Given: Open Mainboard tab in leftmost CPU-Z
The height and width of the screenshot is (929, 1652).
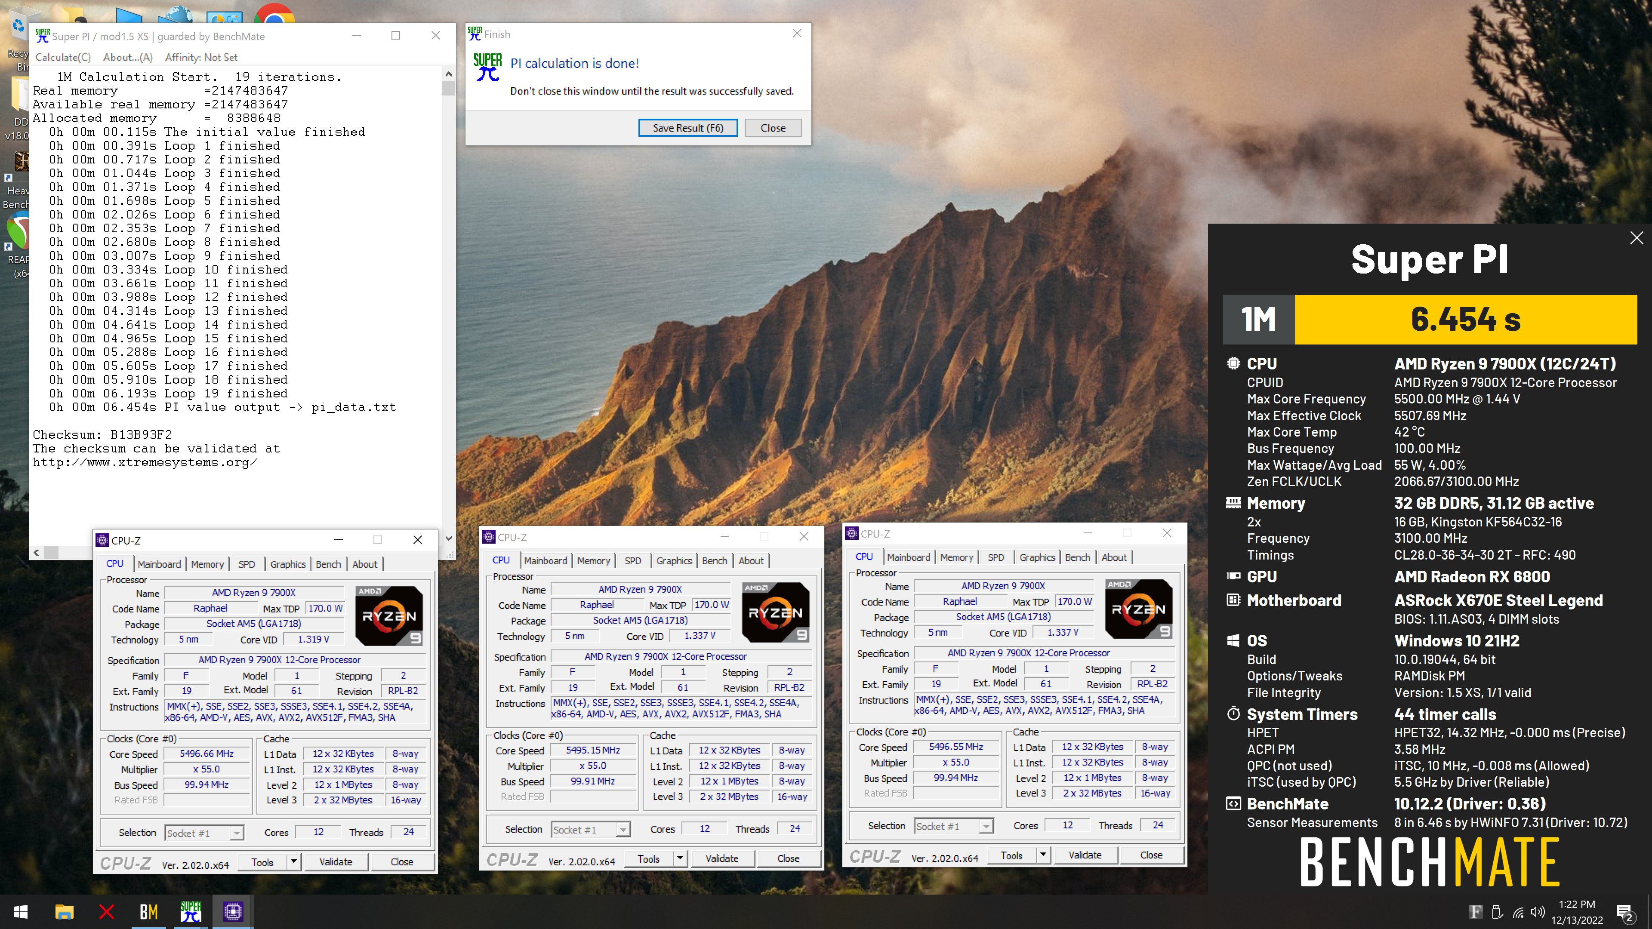Looking at the screenshot, I should click(159, 563).
